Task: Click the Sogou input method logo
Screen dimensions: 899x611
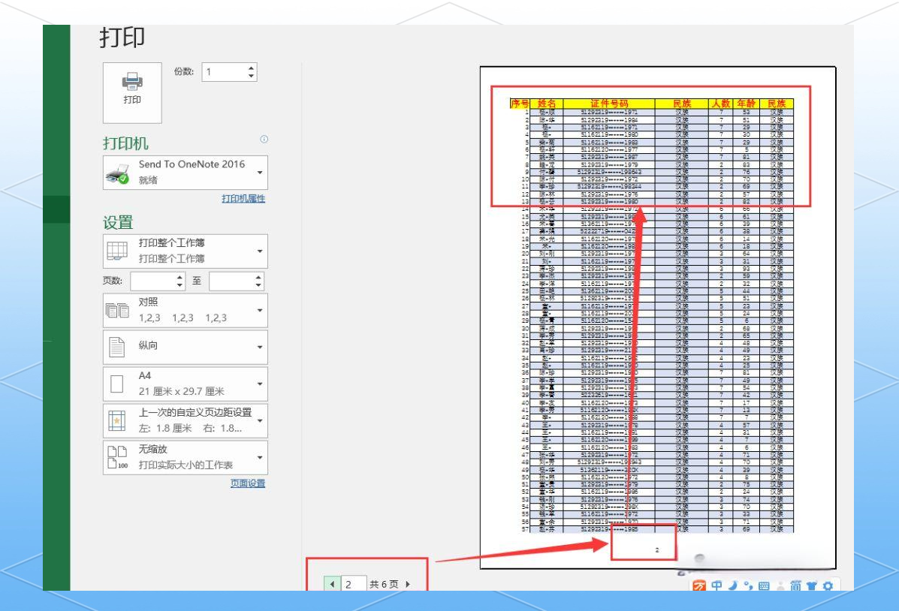Action: (699, 585)
